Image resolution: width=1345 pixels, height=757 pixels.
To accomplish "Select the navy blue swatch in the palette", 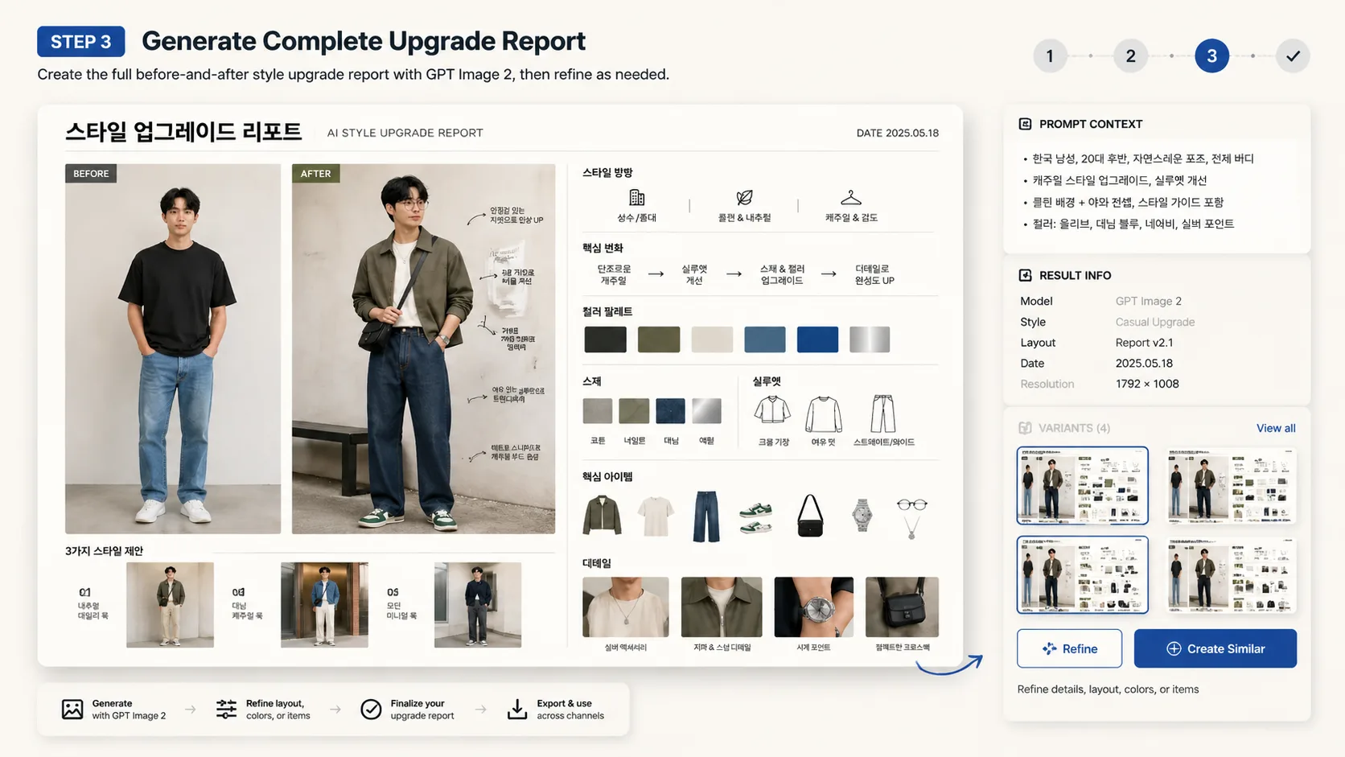I will [x=817, y=339].
